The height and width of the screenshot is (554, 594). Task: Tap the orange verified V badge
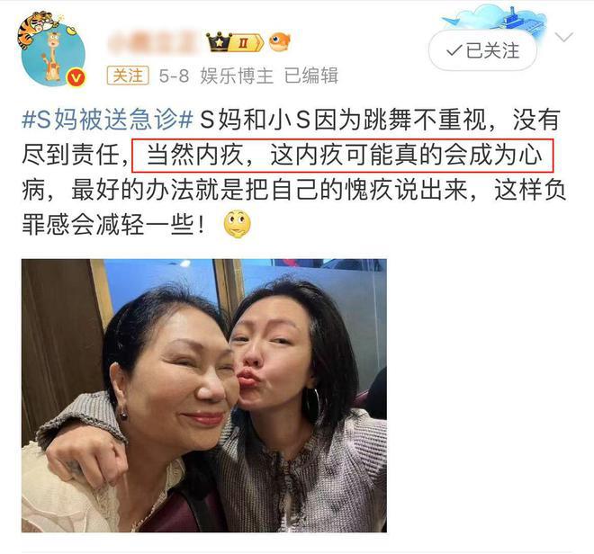pyautogui.click(x=76, y=79)
